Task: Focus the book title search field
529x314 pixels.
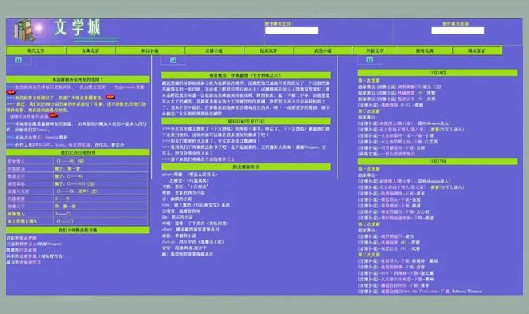Action: 292,30
